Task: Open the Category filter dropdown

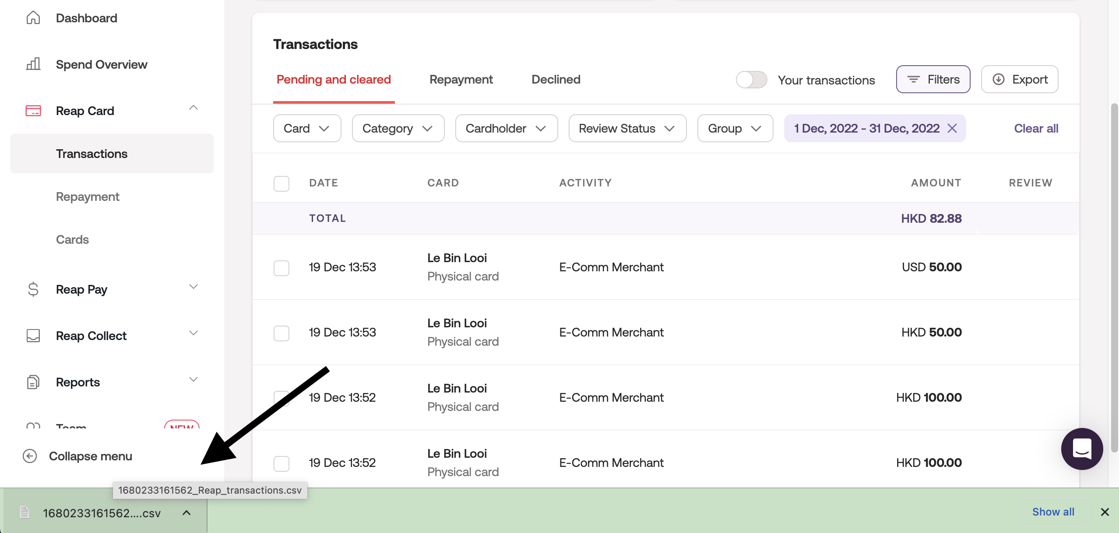Action: coord(398,128)
